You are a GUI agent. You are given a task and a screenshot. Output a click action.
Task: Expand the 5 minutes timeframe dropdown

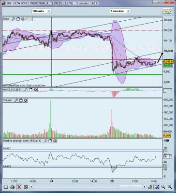[120, 11]
